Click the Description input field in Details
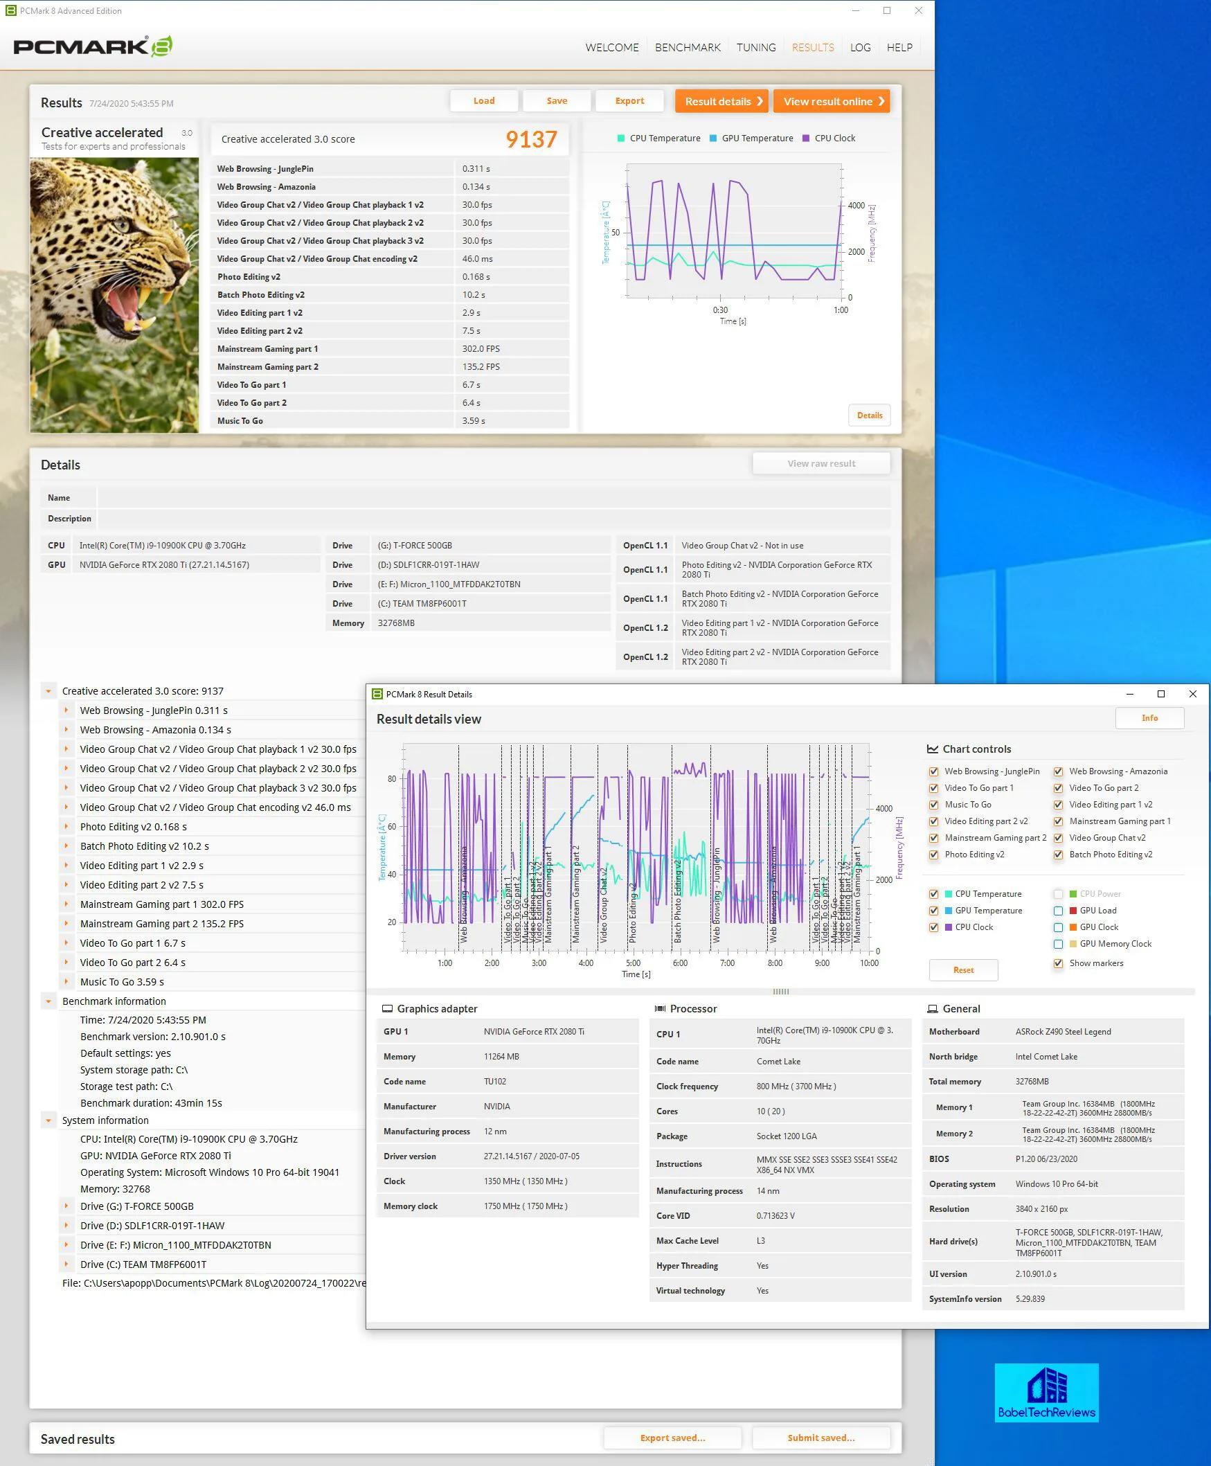The image size is (1211, 1466). [x=494, y=519]
